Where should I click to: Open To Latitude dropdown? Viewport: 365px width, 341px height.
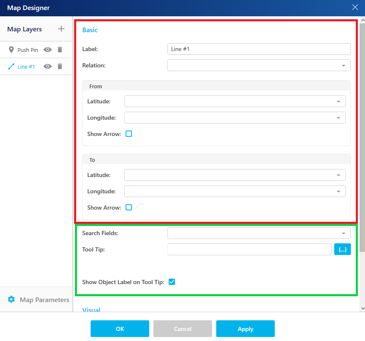coord(235,175)
